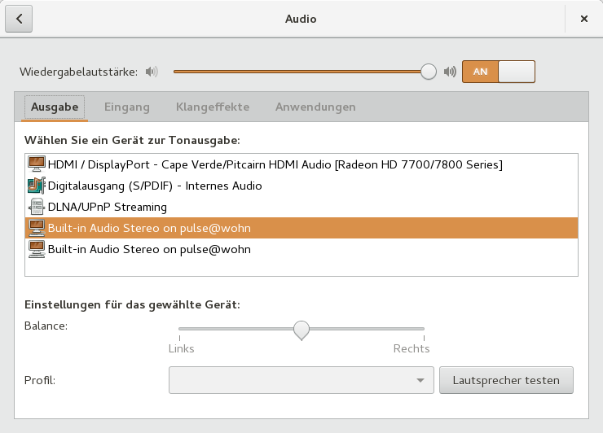
Task: Click Lautsprecher testen button
Action: click(x=506, y=380)
